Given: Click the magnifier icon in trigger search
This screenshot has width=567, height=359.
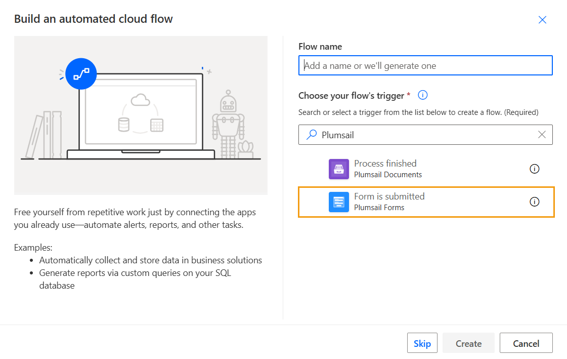Looking at the screenshot, I should click(x=312, y=135).
